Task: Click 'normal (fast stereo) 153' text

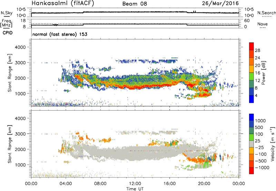Action: pos(60,34)
